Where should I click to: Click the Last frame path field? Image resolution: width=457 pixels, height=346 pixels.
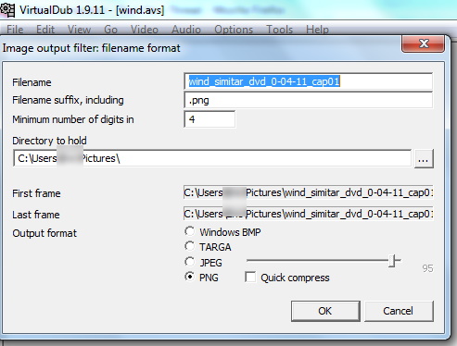[x=309, y=214]
